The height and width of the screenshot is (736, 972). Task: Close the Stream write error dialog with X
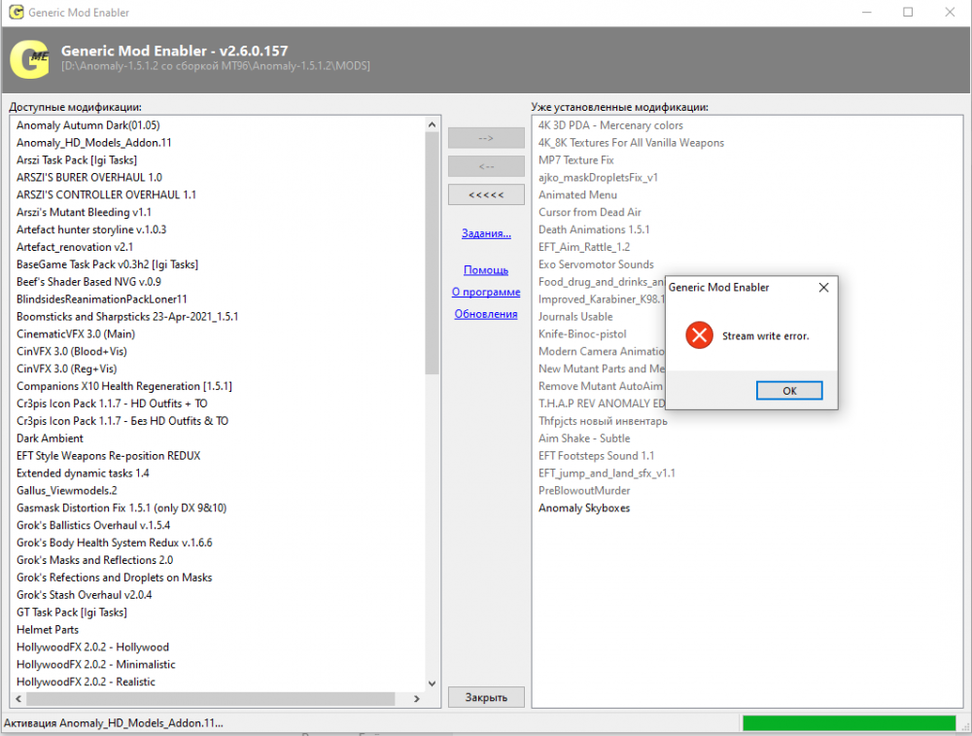click(823, 288)
